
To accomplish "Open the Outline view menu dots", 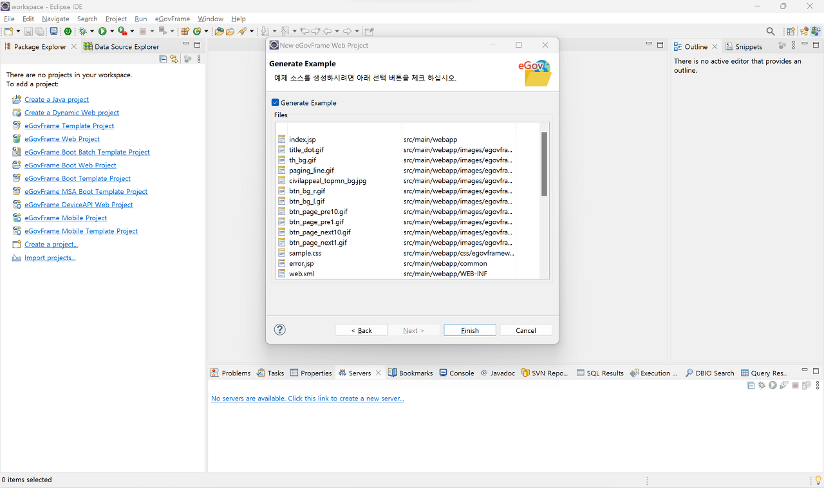I will 793,45.
